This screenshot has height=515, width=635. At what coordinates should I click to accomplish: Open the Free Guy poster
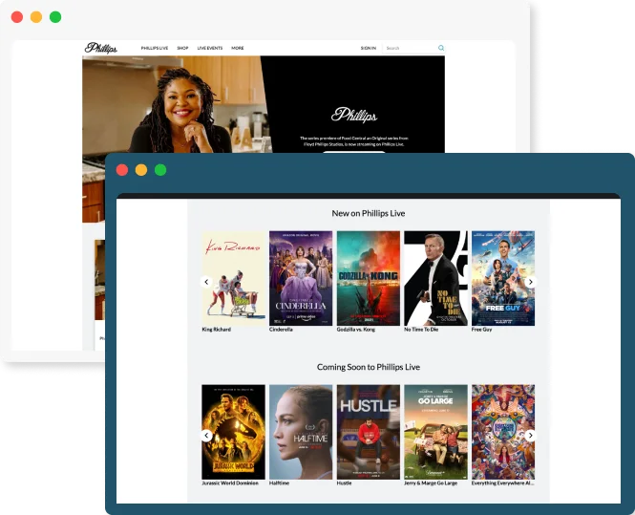click(x=503, y=278)
